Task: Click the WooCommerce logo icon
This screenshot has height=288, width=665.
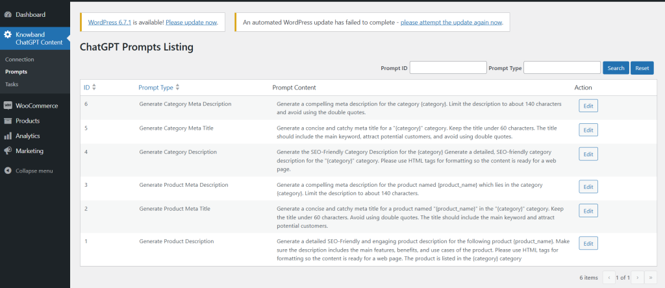Action: tap(8, 106)
